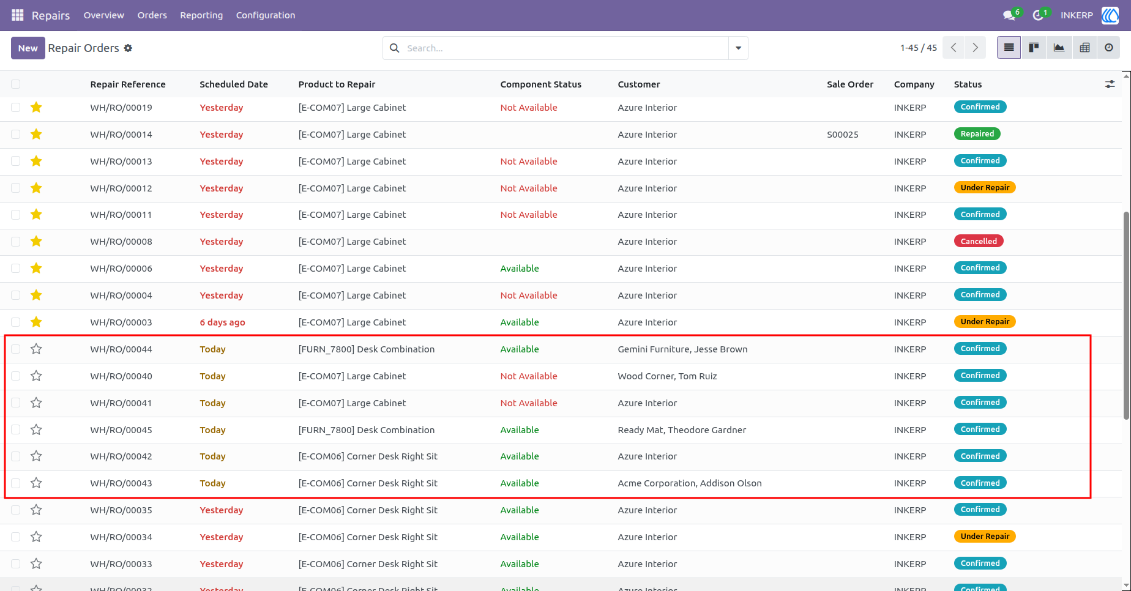This screenshot has height=591, width=1131.
Task: Switch to pivot table view
Action: pos(1084,48)
